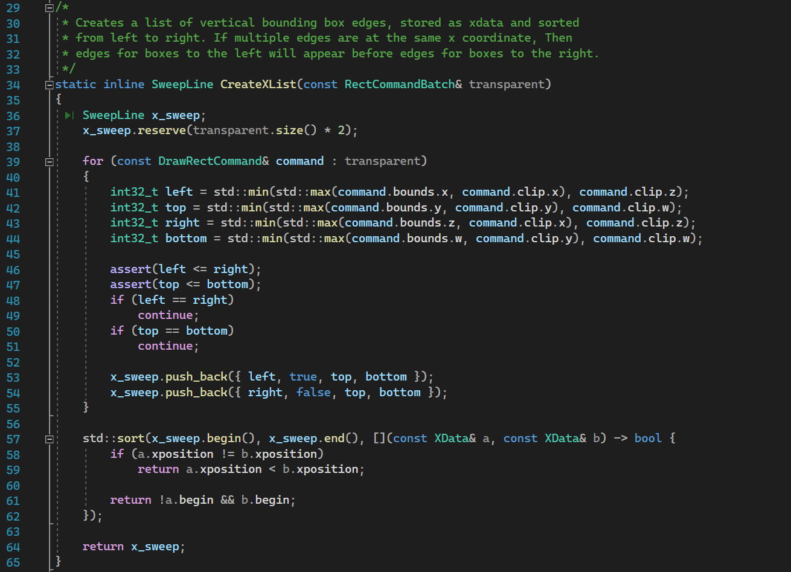The width and height of the screenshot is (791, 572).
Task: Click the RectCommandBatch type in the signature
Action: pyautogui.click(x=400, y=85)
